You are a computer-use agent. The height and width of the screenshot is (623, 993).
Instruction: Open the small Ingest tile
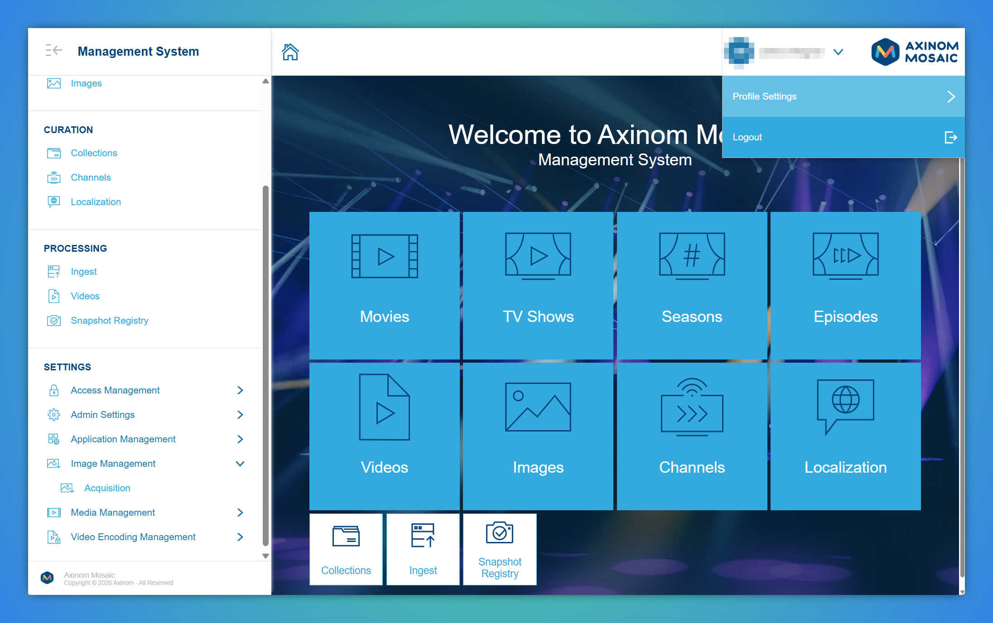(x=423, y=549)
